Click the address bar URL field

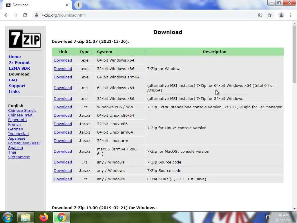pyautogui.click(x=144, y=15)
